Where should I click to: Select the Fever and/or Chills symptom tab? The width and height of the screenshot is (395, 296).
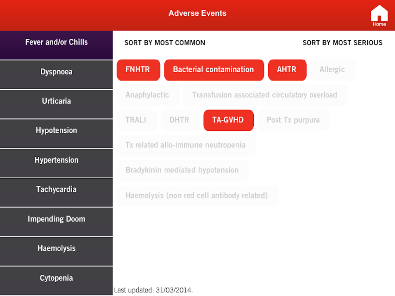click(56, 45)
